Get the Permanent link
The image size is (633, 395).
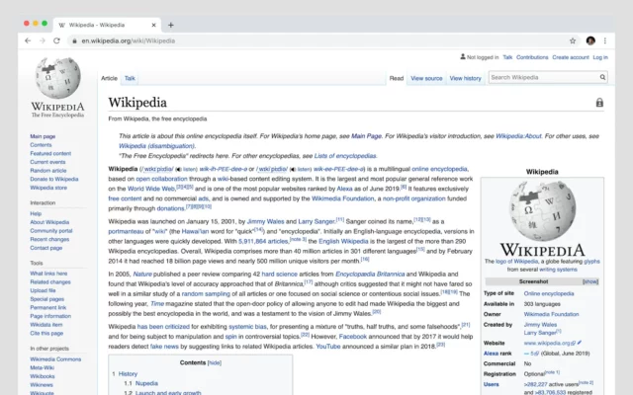48,307
